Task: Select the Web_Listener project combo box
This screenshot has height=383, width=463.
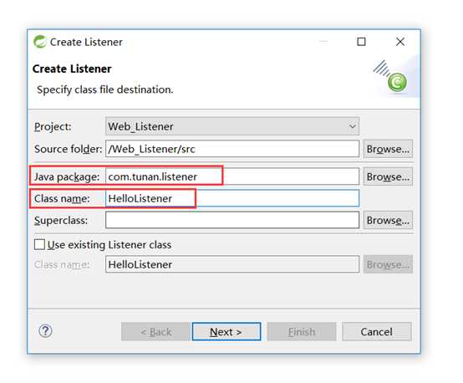Action: click(x=232, y=126)
